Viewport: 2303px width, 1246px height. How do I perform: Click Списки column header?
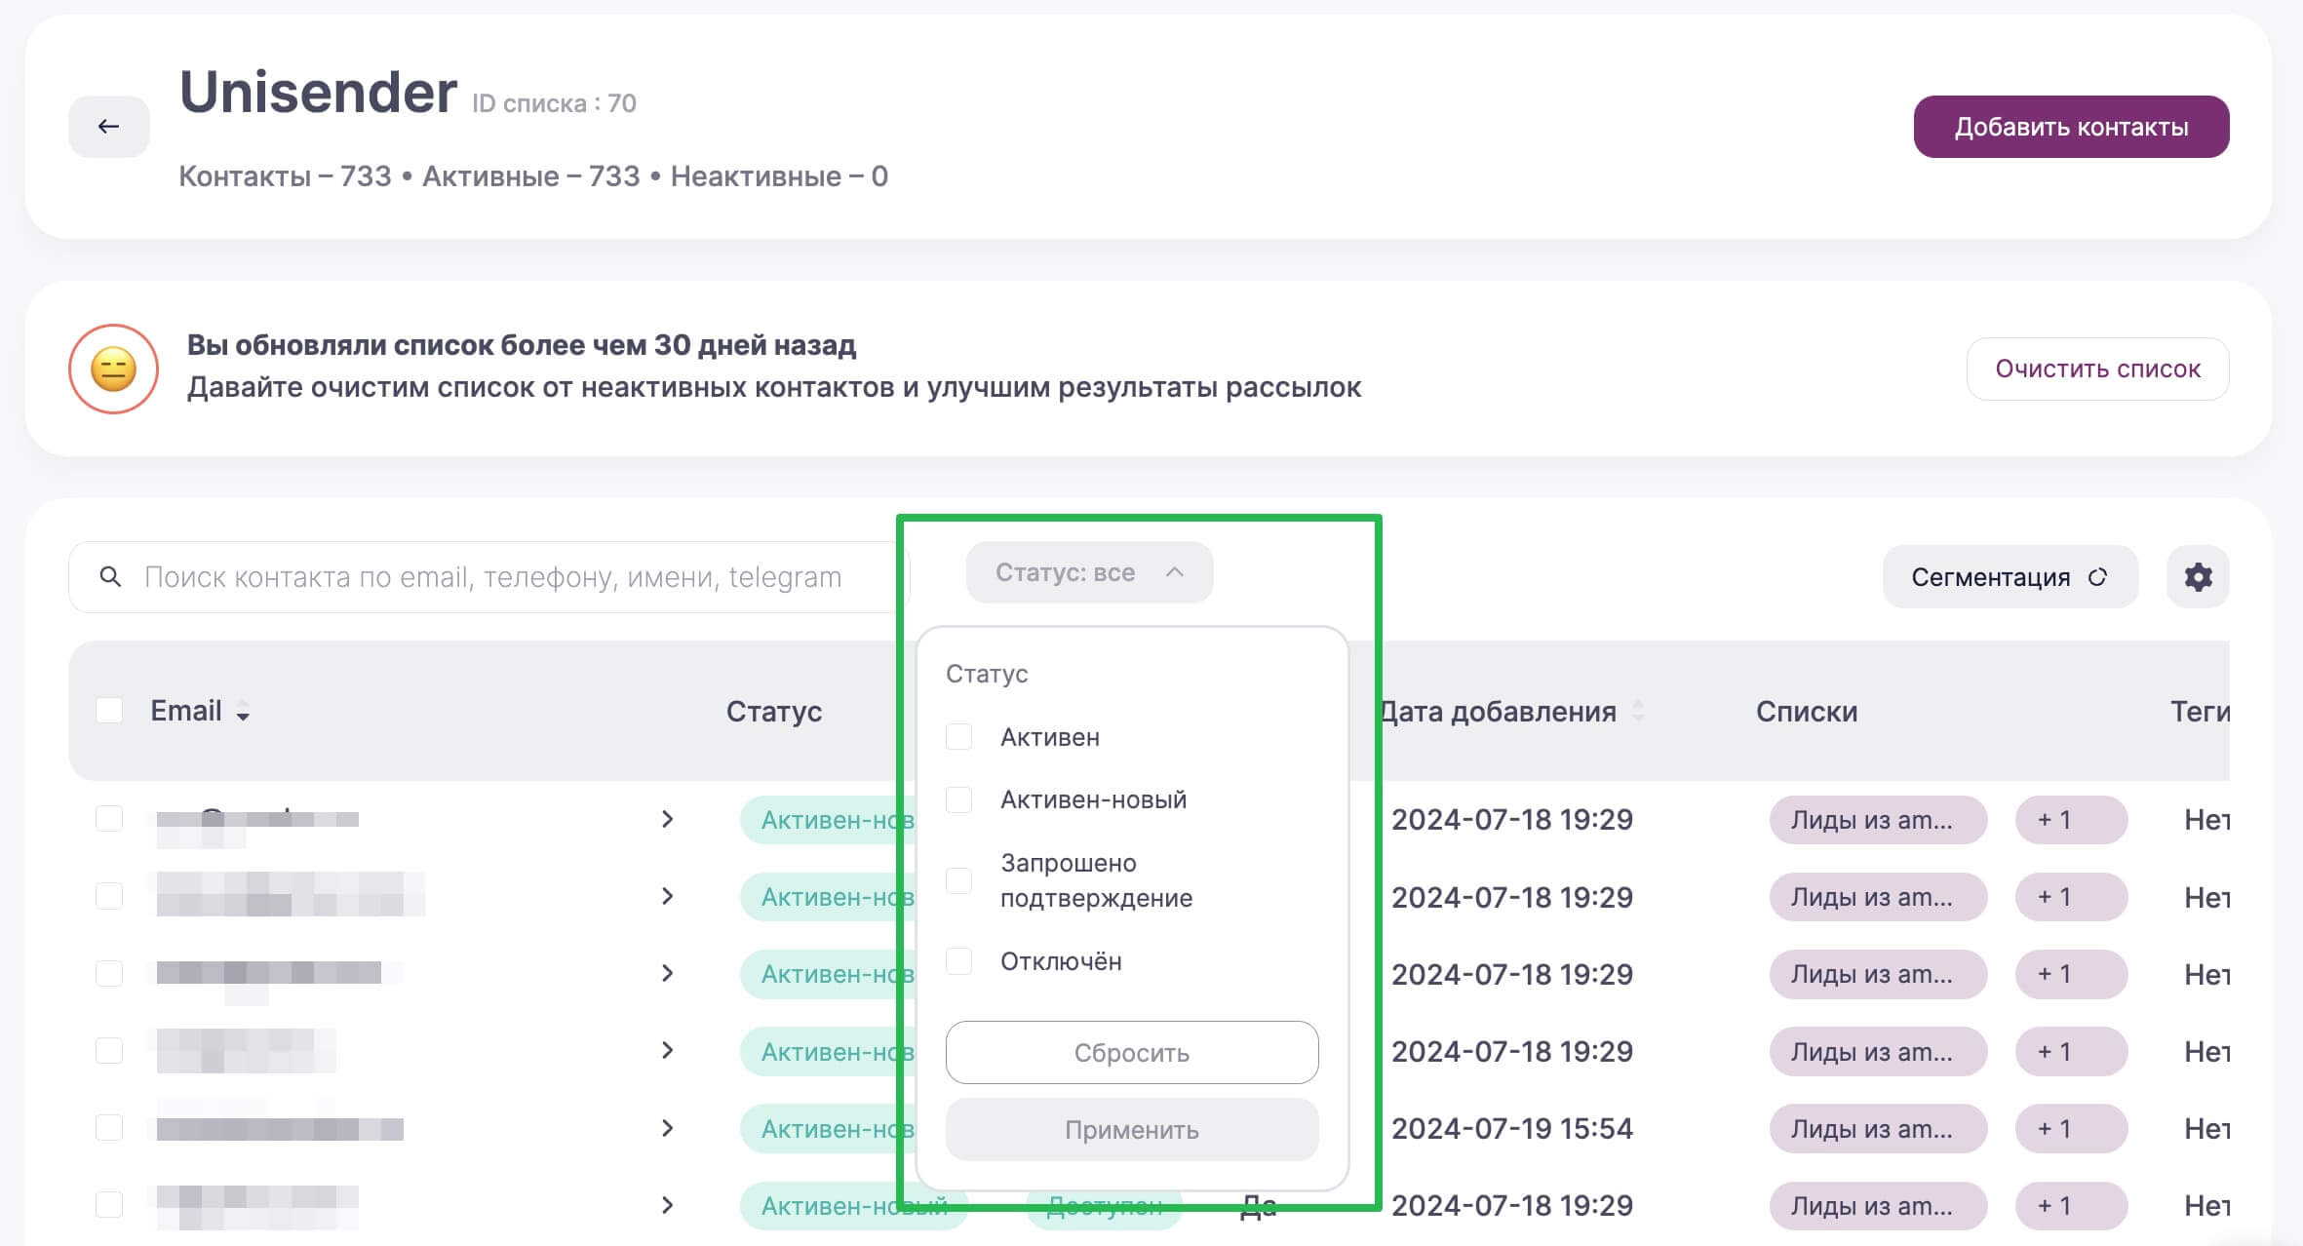(1807, 712)
